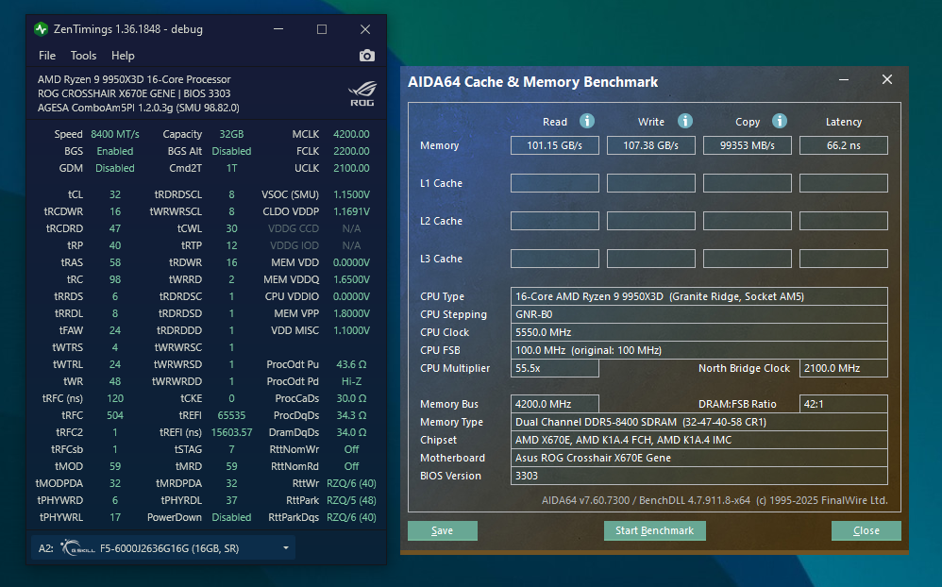
Task: Click the info icon next to Write
Action: pyautogui.click(x=685, y=121)
